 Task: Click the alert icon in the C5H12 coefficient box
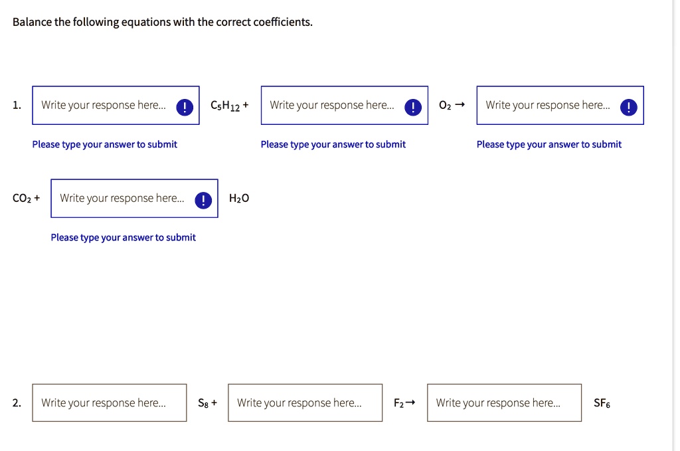185,107
